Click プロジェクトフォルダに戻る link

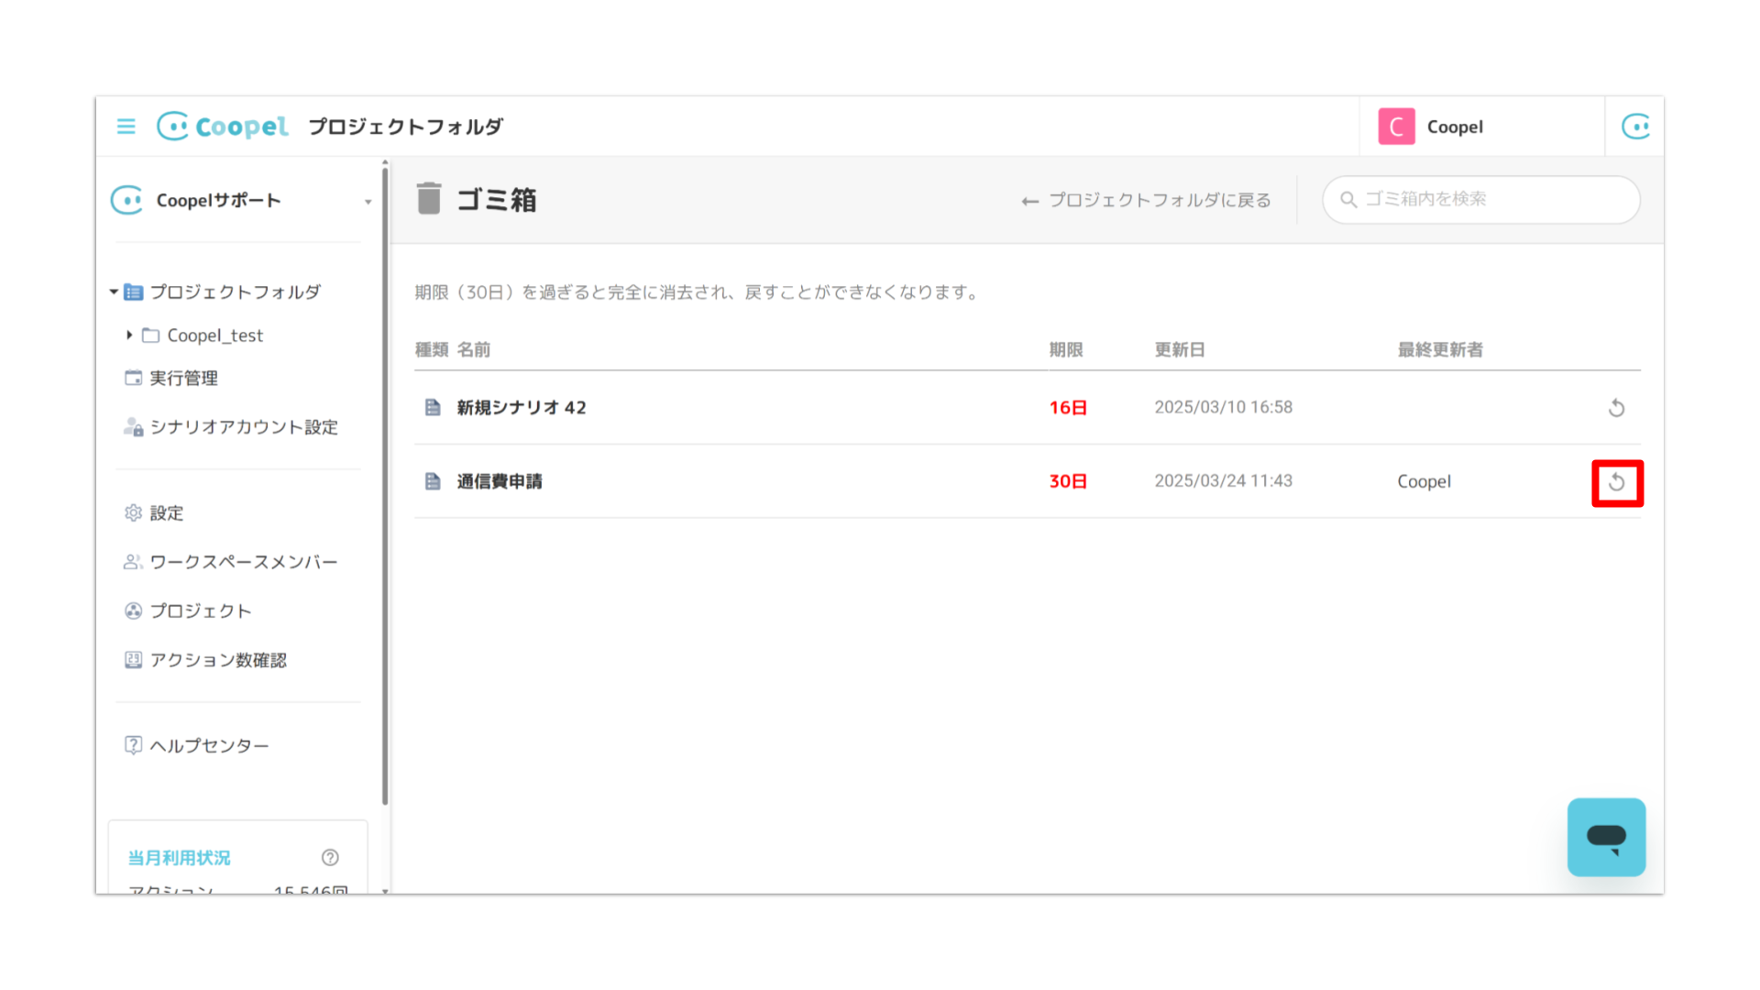point(1147,201)
